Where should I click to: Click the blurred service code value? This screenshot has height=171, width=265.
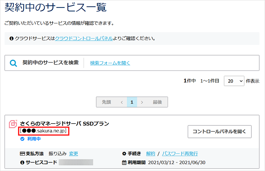76,162
